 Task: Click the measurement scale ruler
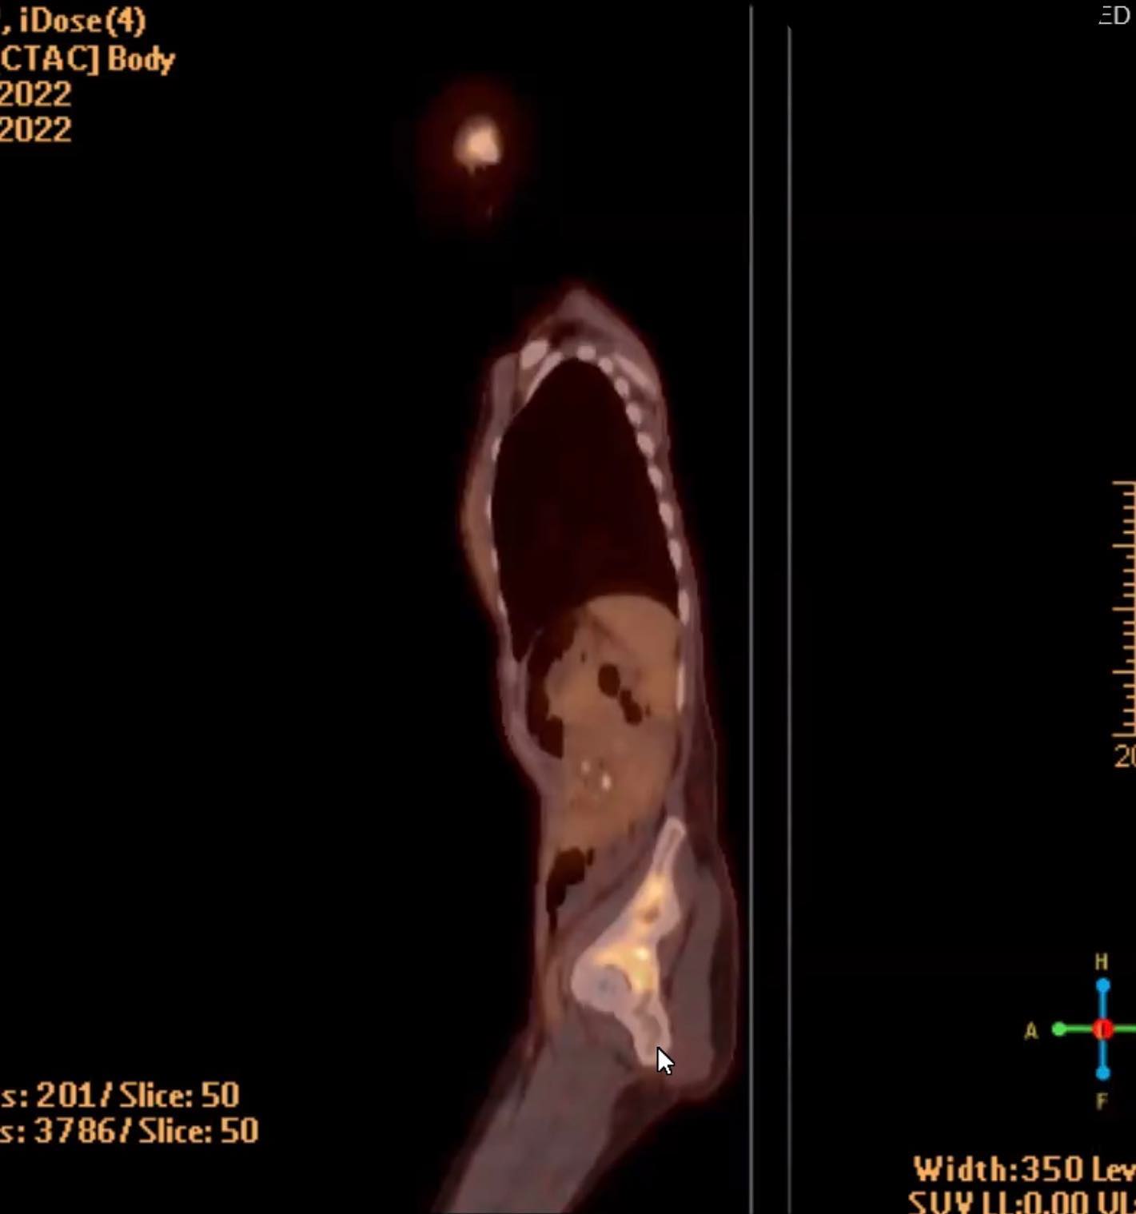point(1124,607)
